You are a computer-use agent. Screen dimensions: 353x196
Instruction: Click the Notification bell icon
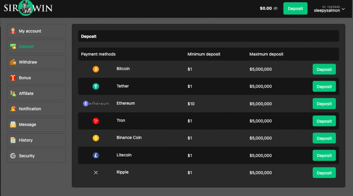tap(13, 109)
